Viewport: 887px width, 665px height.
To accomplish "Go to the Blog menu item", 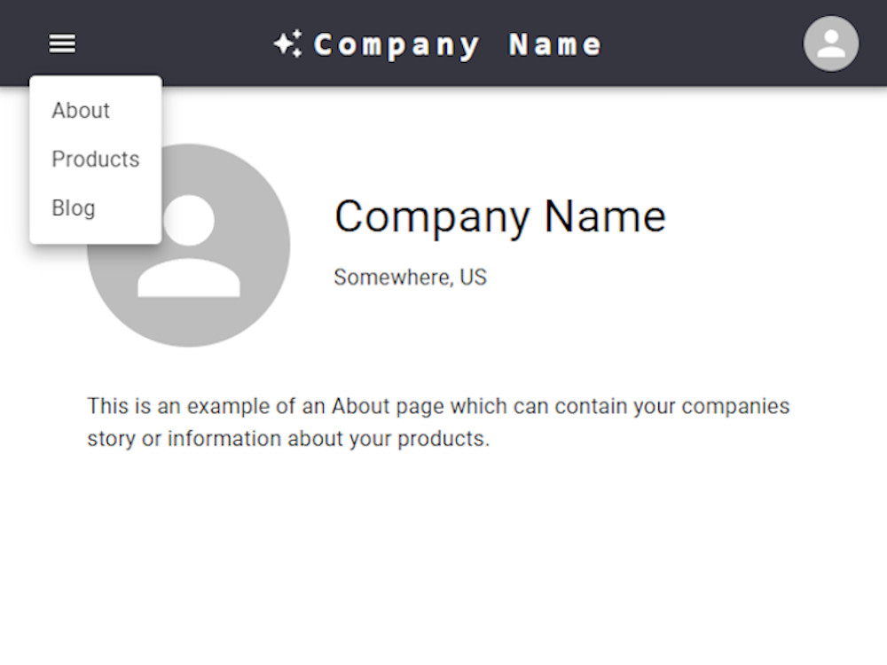I will pos(74,207).
